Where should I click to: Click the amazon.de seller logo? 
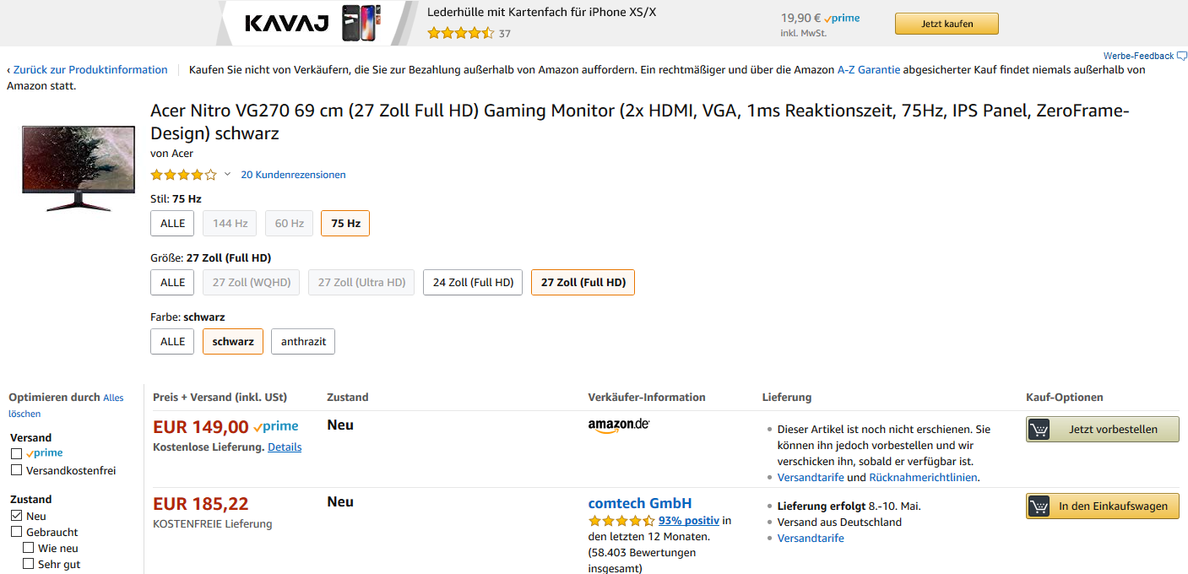(x=618, y=425)
